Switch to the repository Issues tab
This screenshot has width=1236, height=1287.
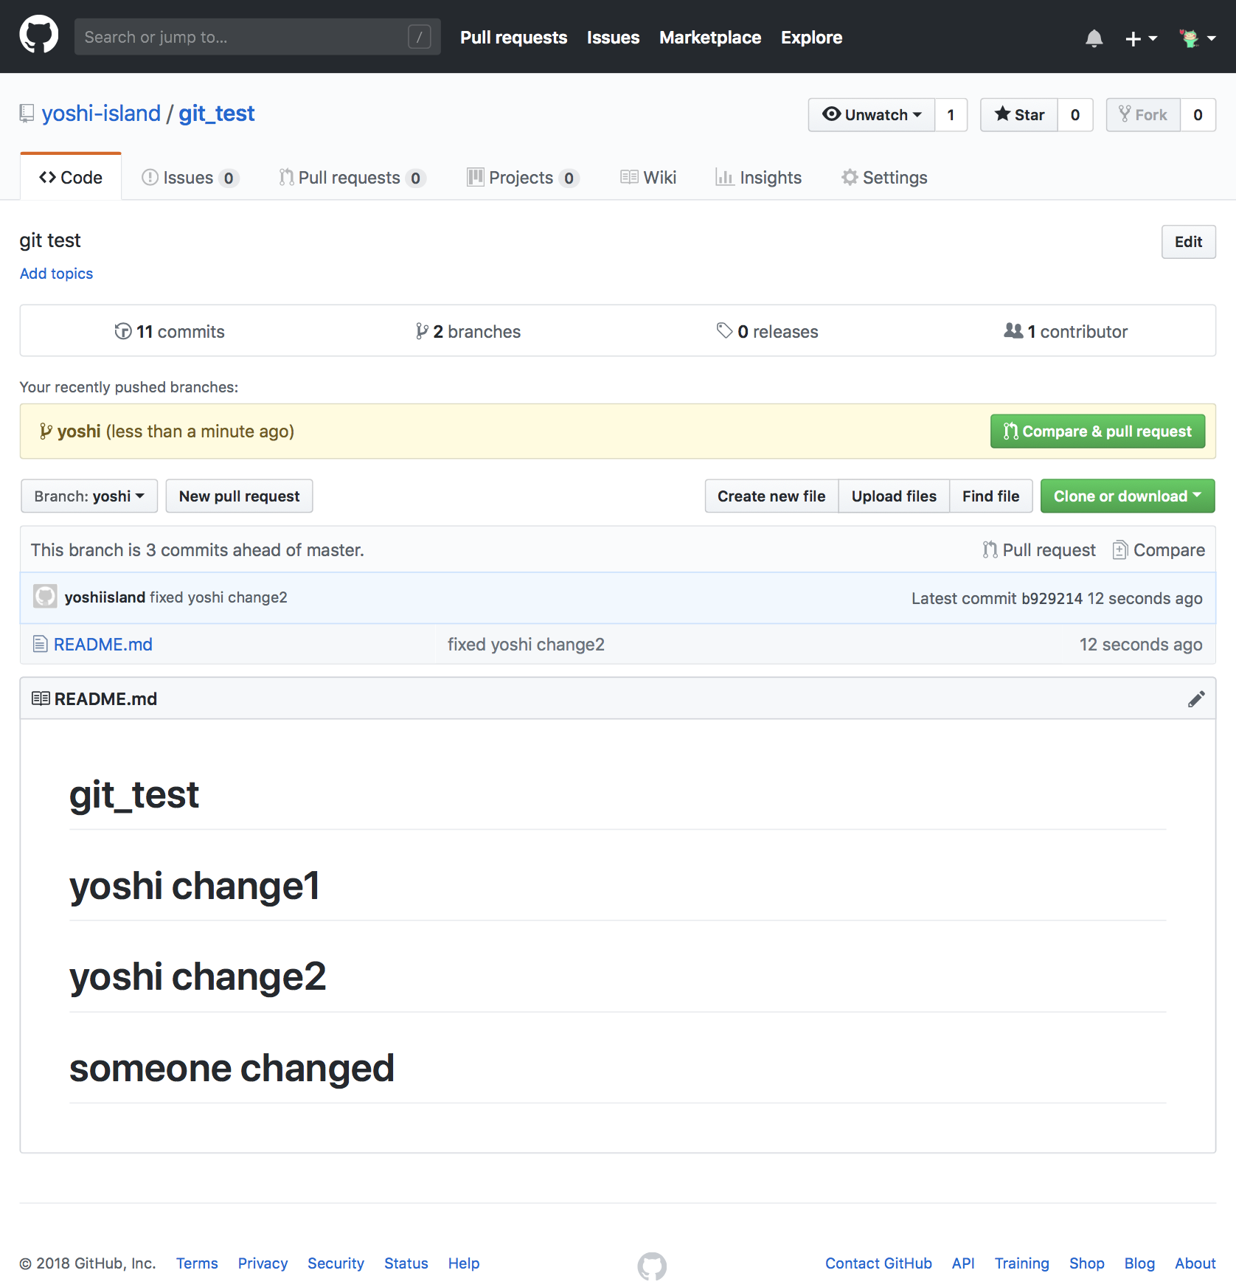(x=190, y=178)
